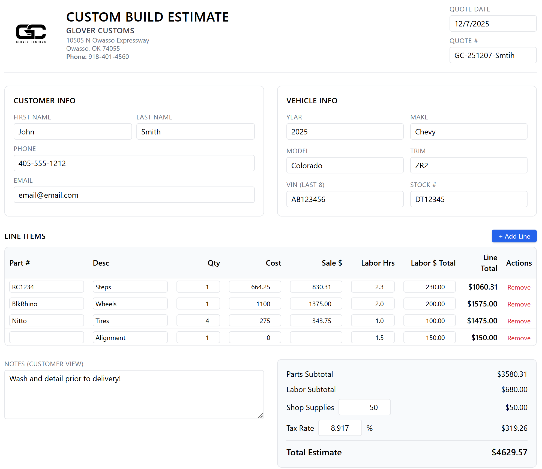Click the Quote Date field
Screen dimensions: 542x469
click(493, 24)
